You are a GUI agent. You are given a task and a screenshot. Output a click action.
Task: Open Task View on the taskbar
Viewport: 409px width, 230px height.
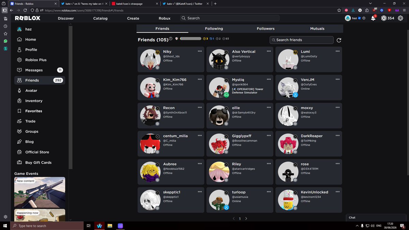(x=89, y=226)
